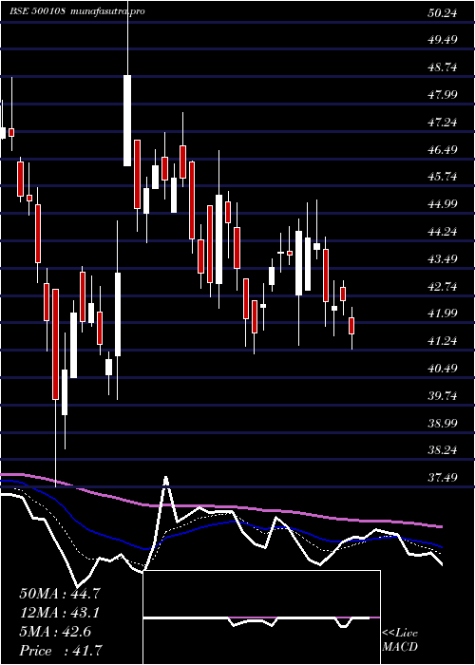Select the 38.24 price axis label
Screen dimensions: 475x665
click(x=442, y=450)
